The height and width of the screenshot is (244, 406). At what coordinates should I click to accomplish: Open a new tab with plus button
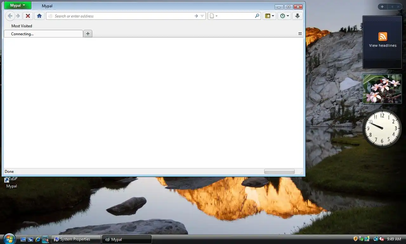coord(88,34)
